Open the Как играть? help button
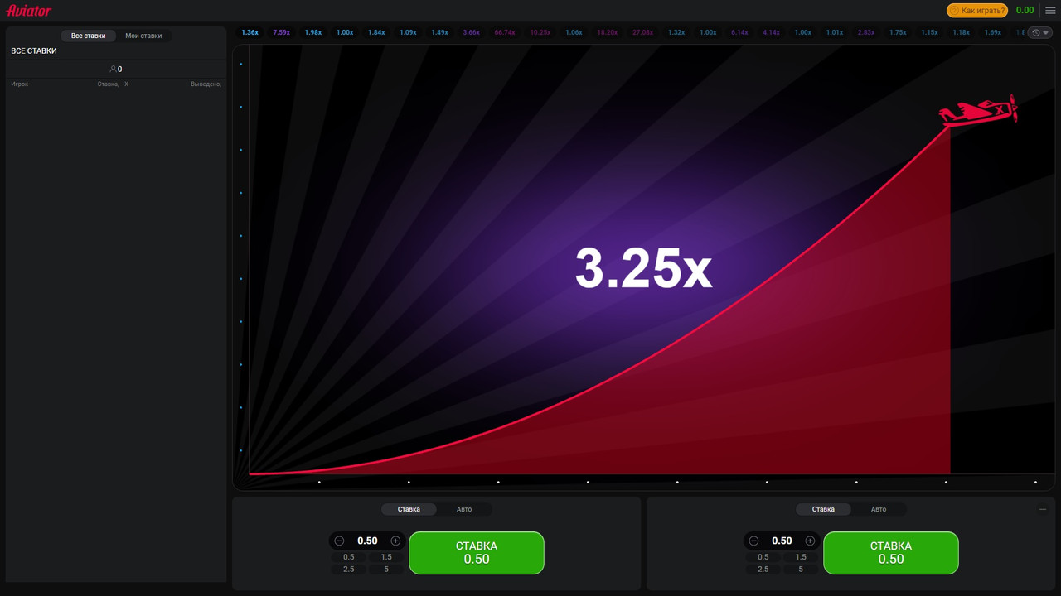The height and width of the screenshot is (596, 1061). click(978, 11)
